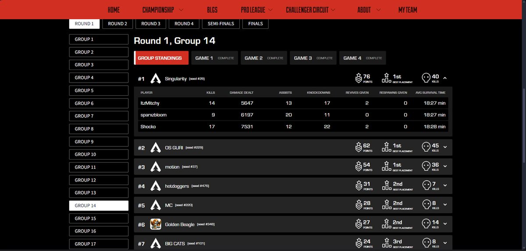Screen dimensions: 526x251
Task: Switch to the Round 2 tab
Action: click(117, 24)
